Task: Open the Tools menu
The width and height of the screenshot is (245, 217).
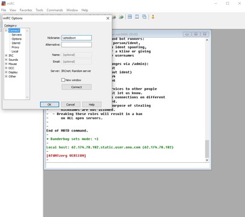Action: (39, 10)
